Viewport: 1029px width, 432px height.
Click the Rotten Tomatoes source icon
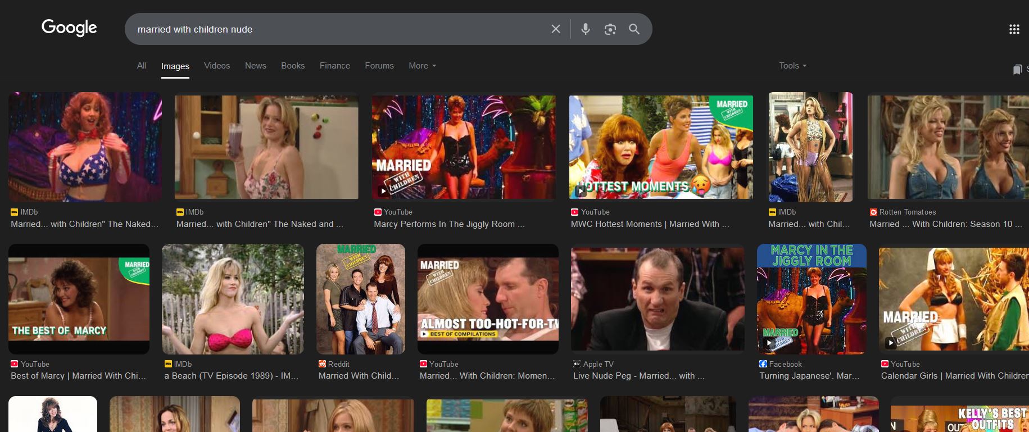click(x=873, y=212)
